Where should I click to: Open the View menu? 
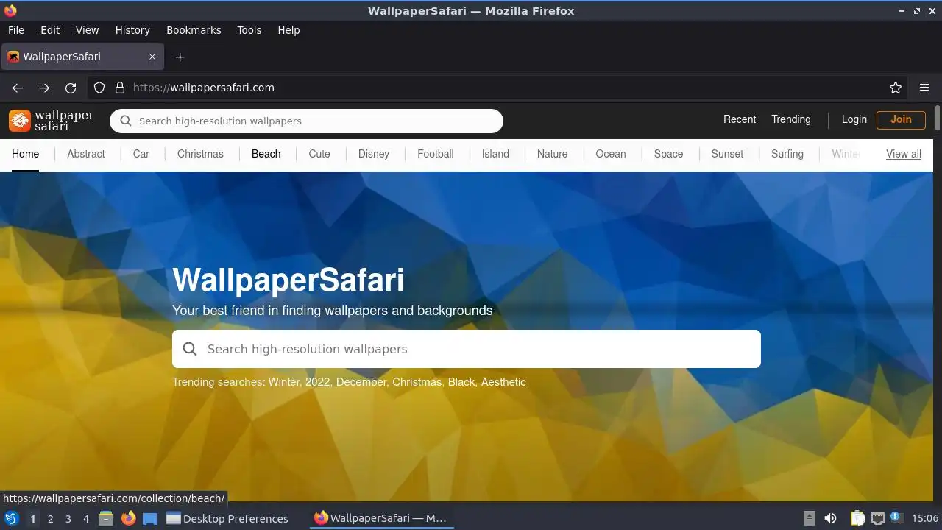click(87, 30)
